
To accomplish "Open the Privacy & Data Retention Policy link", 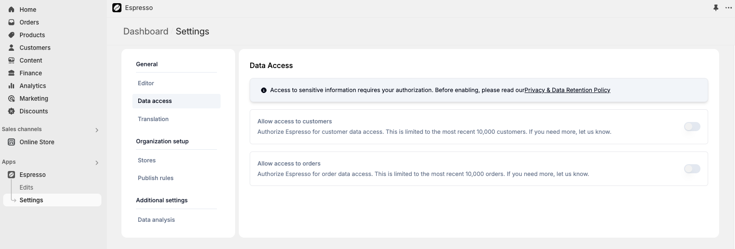I will coord(567,90).
